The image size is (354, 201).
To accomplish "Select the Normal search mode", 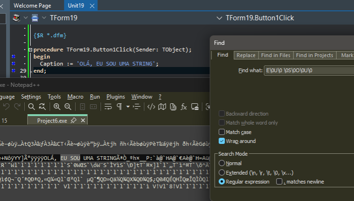I will point(222,163).
